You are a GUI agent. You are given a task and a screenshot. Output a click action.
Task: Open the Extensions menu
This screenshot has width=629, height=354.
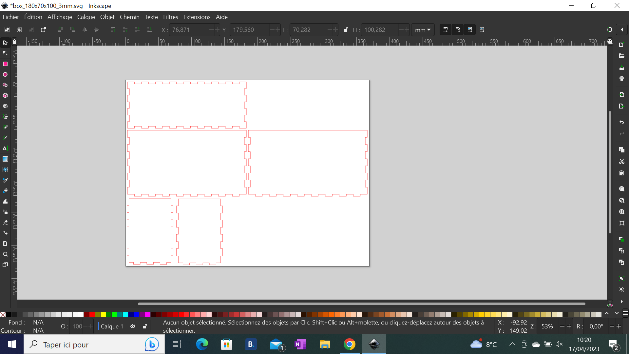[197, 17]
